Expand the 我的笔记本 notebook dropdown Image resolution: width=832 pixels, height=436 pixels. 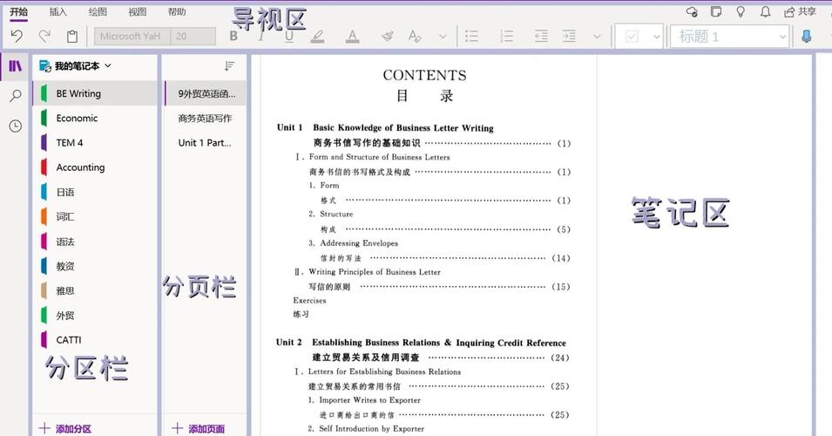76,66
